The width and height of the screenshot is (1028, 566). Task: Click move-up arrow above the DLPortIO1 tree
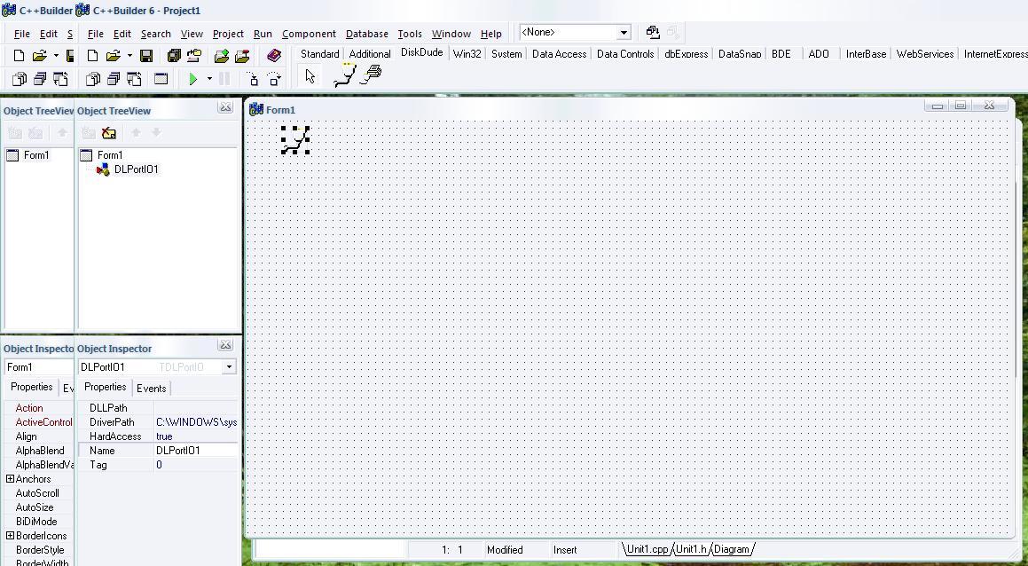coord(136,133)
